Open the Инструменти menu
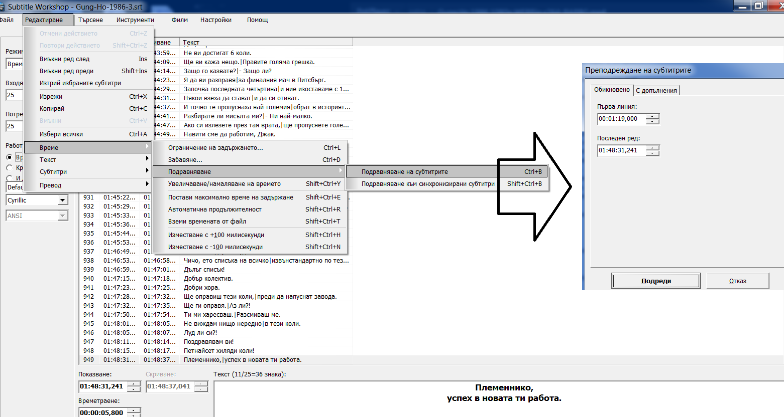 135,20
